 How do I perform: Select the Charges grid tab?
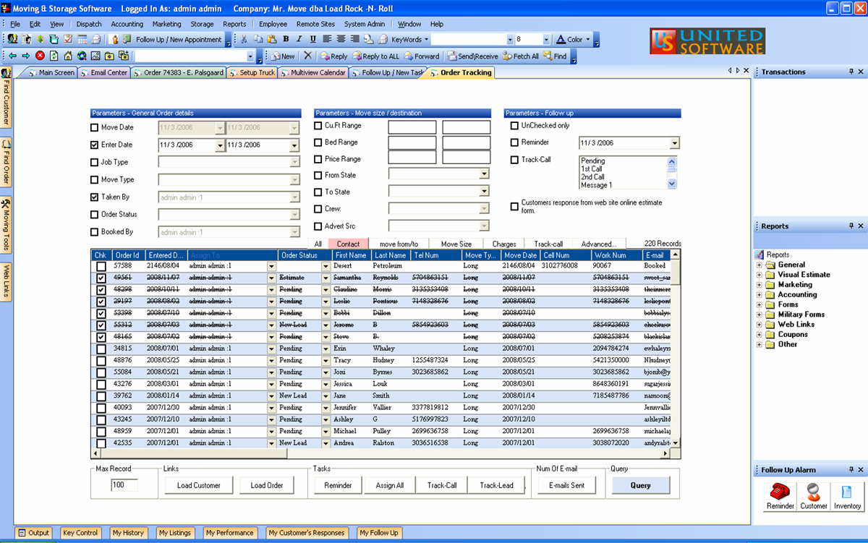504,244
